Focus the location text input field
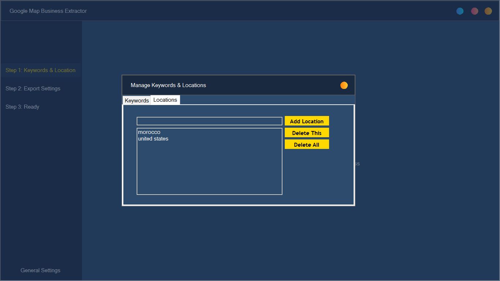 point(209,121)
